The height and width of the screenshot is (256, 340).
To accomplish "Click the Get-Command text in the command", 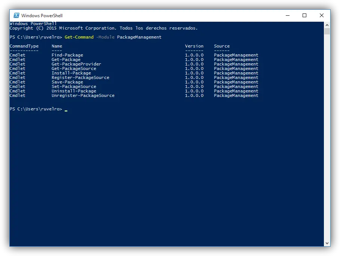I will [x=79, y=37].
